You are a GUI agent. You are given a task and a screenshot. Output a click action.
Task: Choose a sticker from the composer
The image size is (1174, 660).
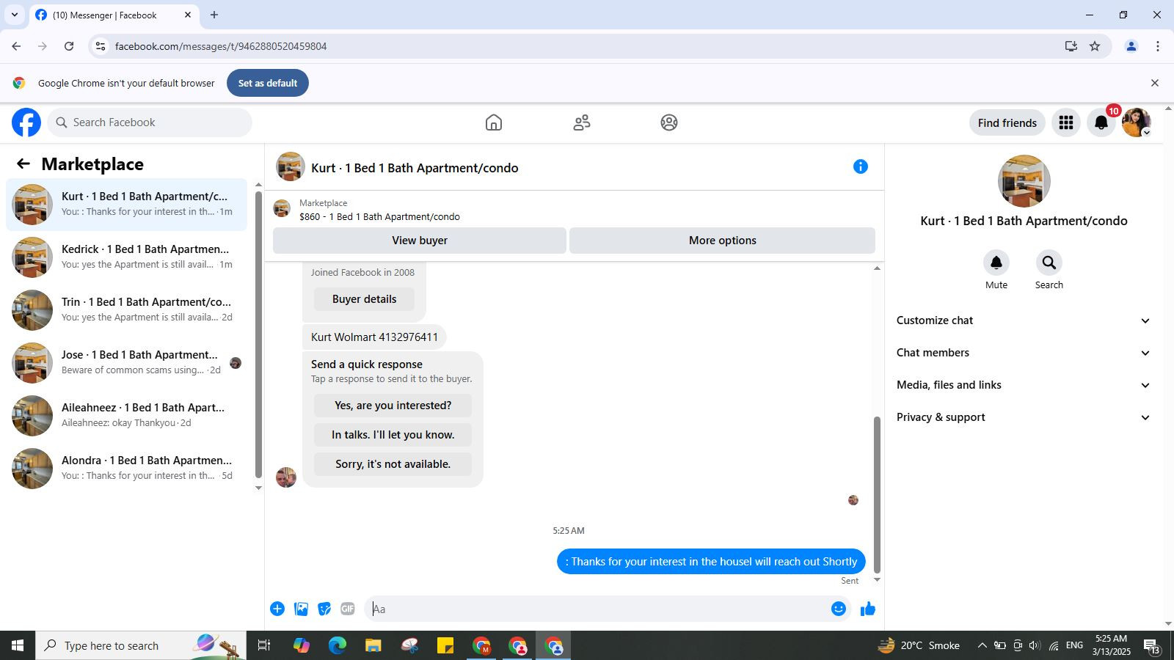tap(324, 609)
